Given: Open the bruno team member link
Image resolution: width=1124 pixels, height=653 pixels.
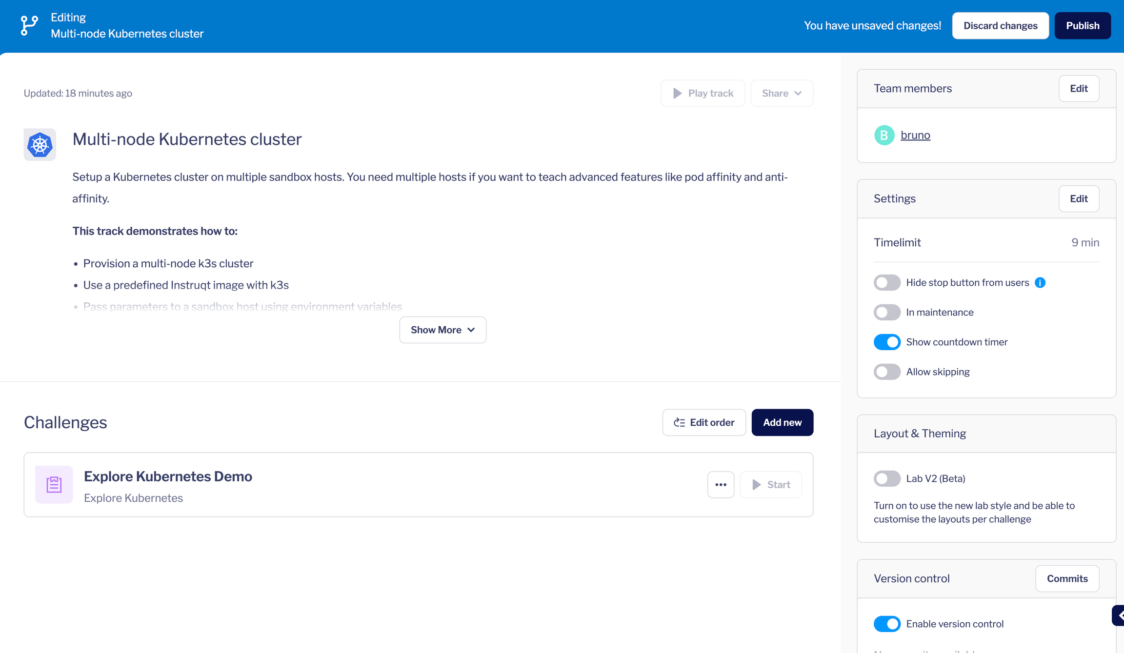Looking at the screenshot, I should point(915,135).
